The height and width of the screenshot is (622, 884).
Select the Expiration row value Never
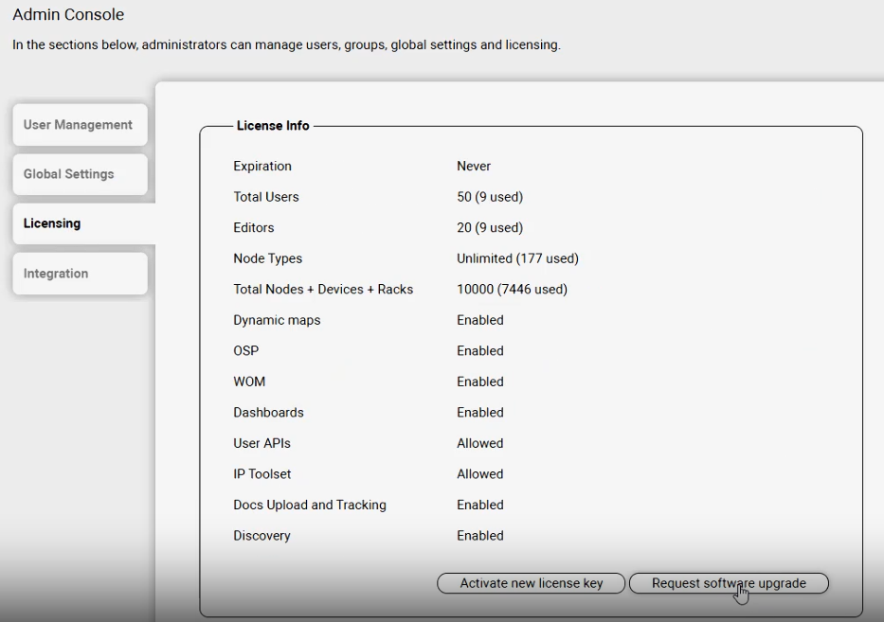pos(476,166)
